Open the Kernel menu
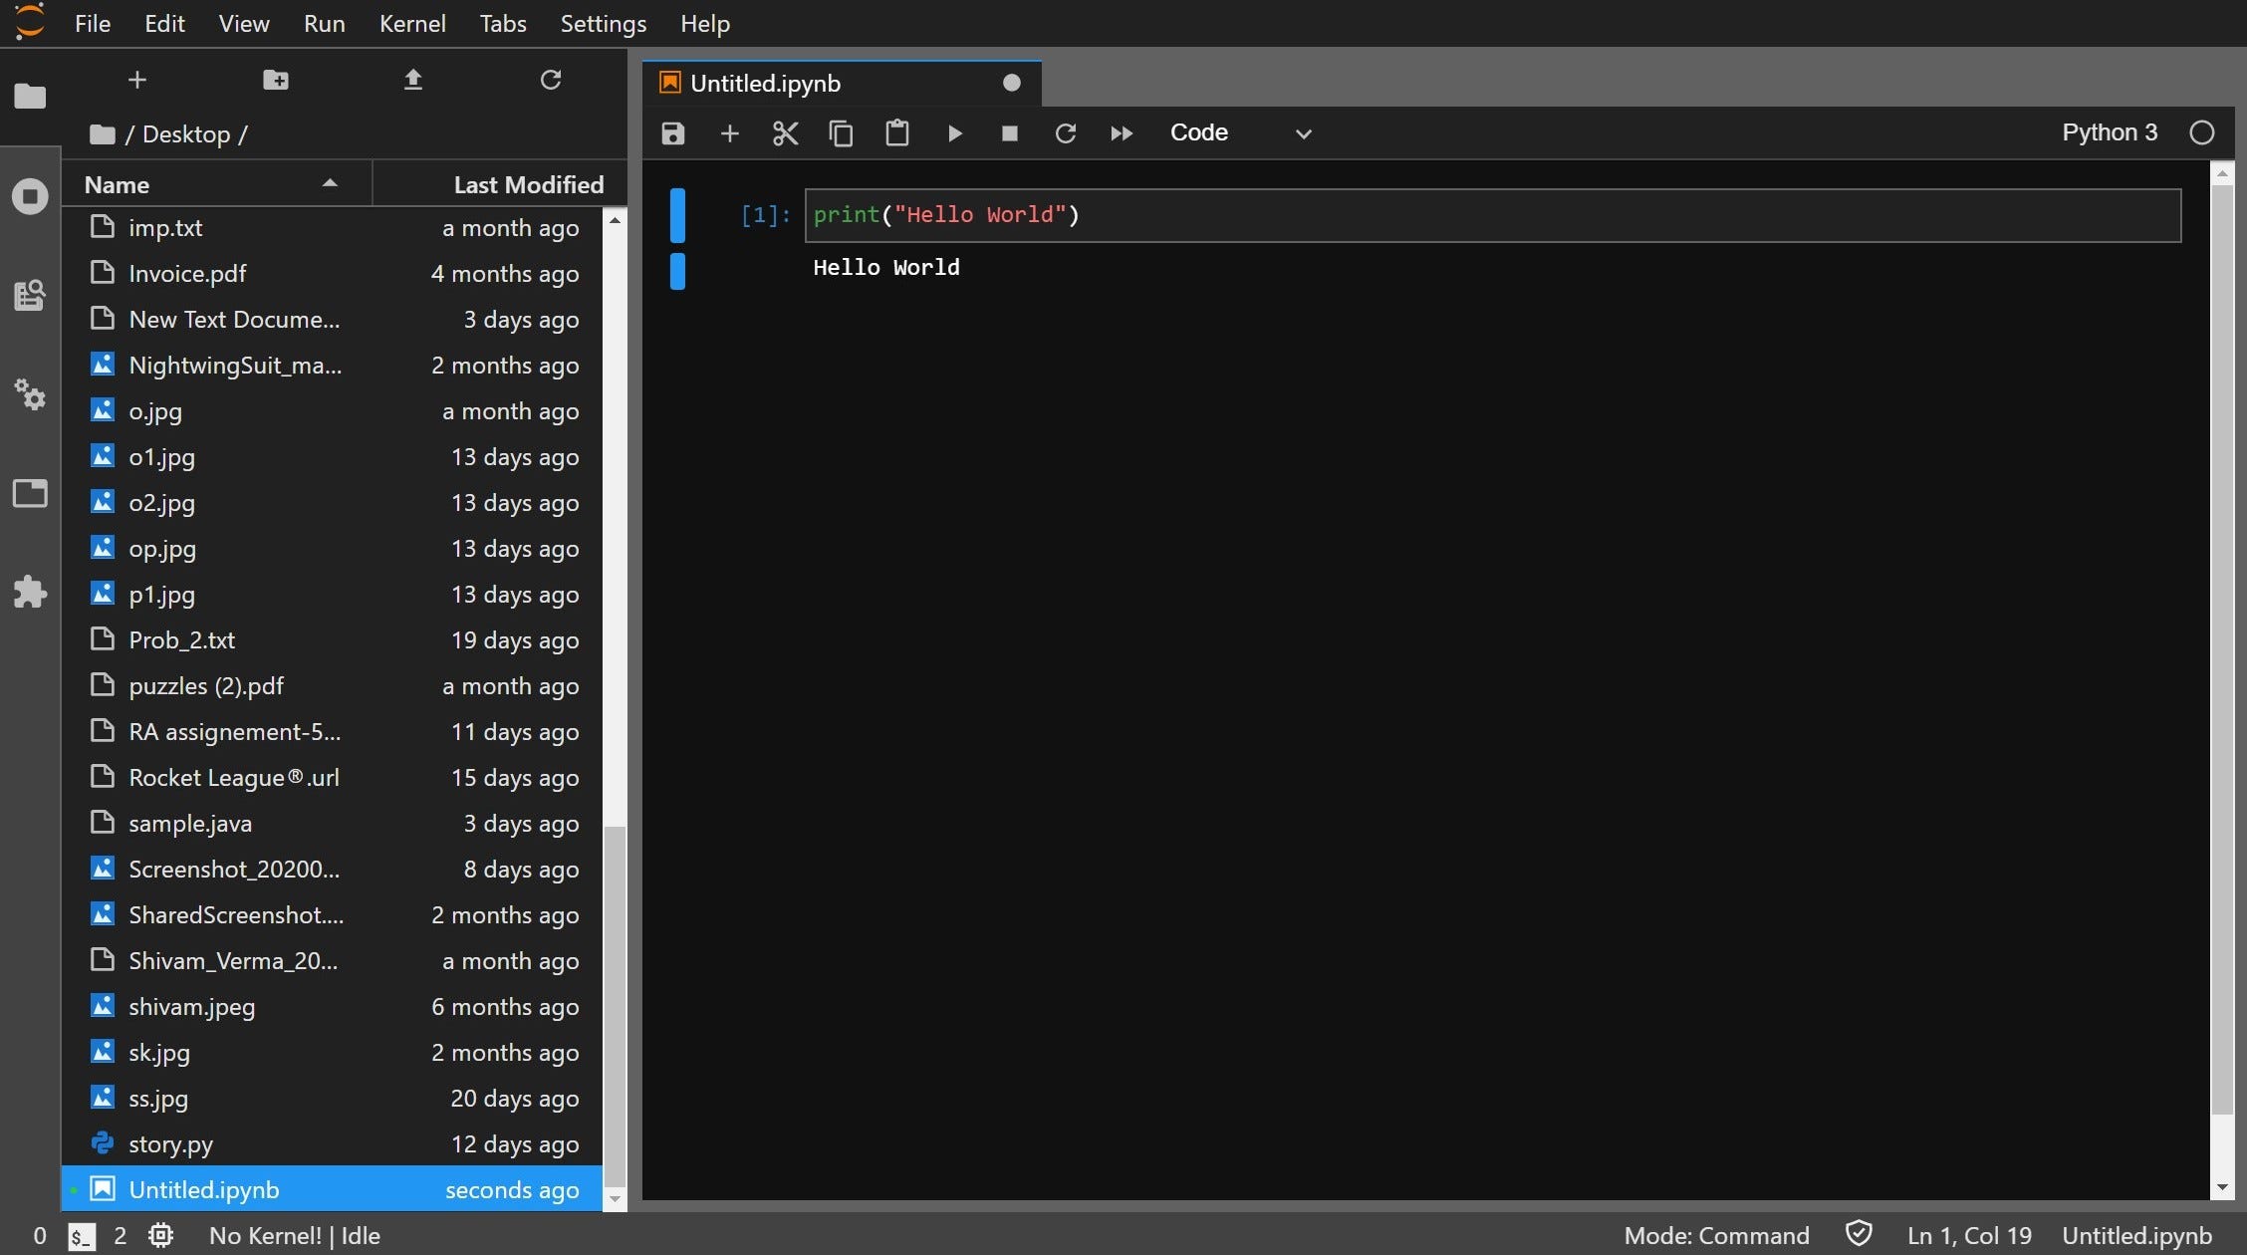Screen dimensions: 2247x1255 click(412, 23)
